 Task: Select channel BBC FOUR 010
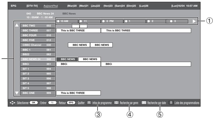click(x=38, y=35)
